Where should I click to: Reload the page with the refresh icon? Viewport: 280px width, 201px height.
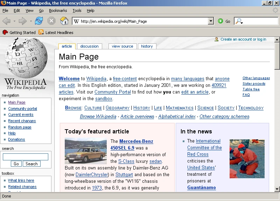(x=39, y=21)
